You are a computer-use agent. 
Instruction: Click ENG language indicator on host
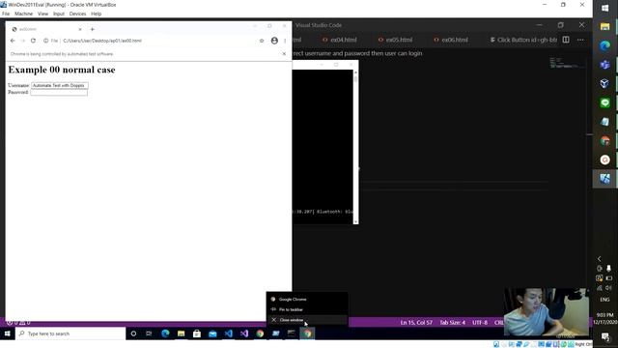click(x=604, y=300)
